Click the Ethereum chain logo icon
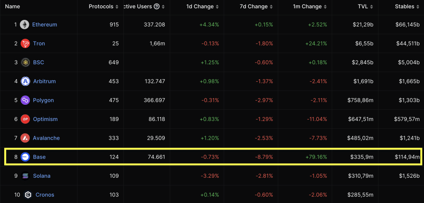The image size is (424, 203). point(25,24)
